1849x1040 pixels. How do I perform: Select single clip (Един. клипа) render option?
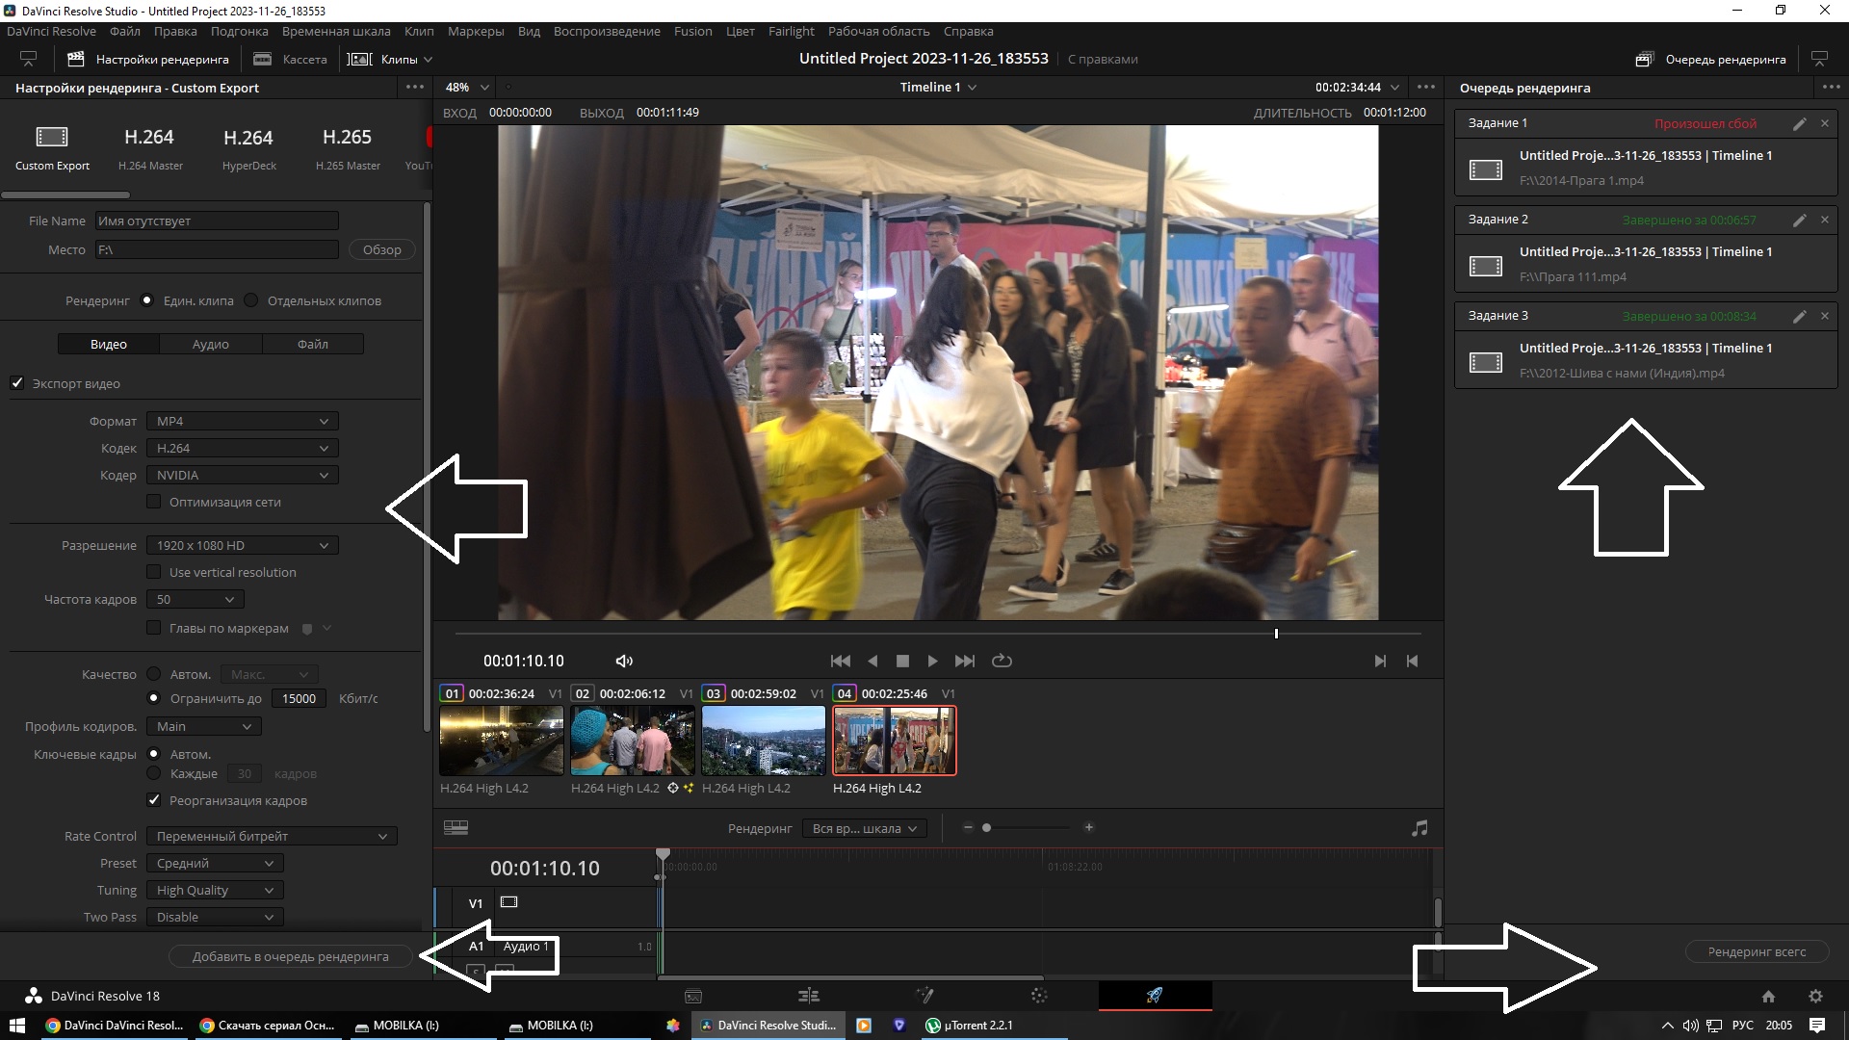(147, 300)
